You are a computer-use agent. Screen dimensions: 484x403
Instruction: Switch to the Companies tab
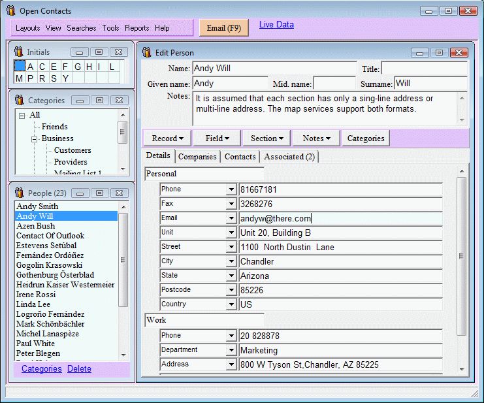tap(197, 157)
